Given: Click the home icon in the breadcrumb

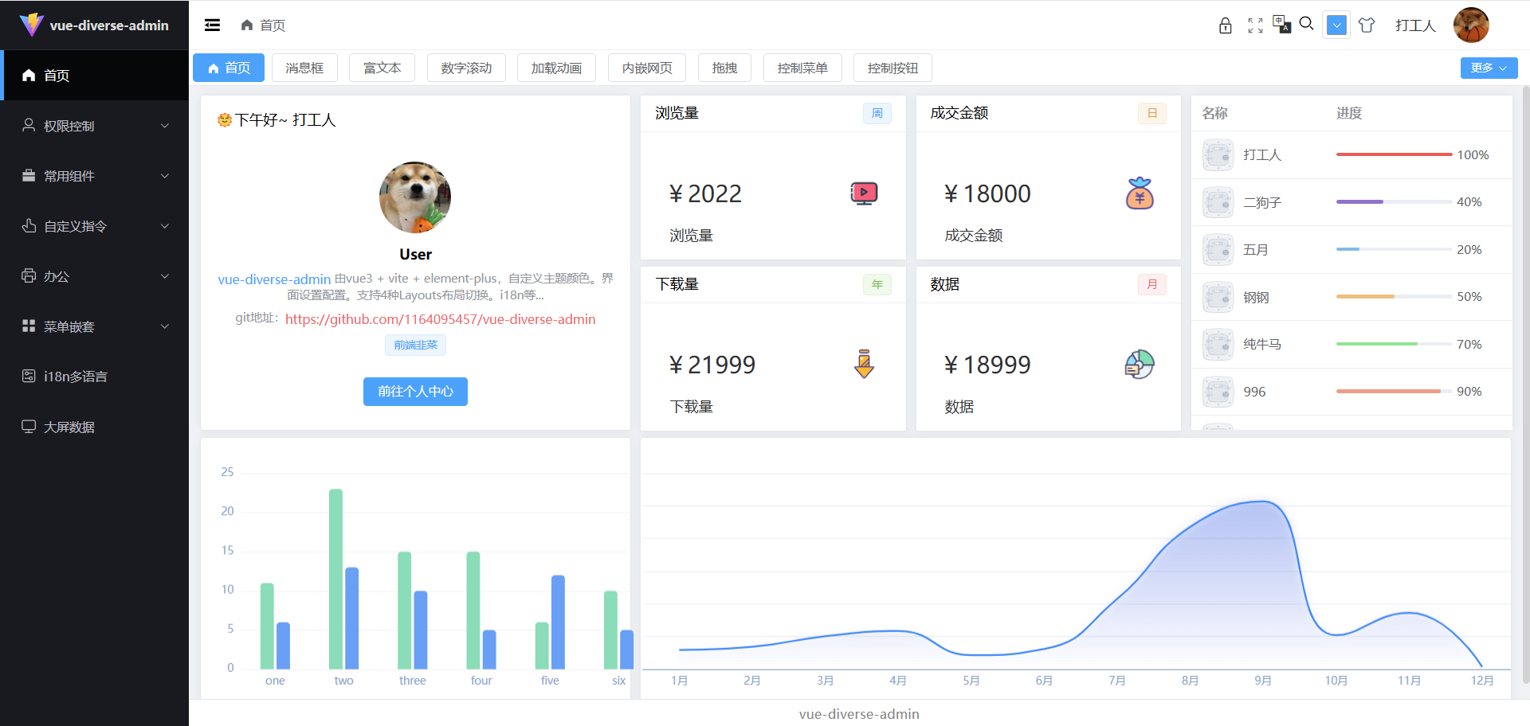Looking at the screenshot, I should click(246, 25).
